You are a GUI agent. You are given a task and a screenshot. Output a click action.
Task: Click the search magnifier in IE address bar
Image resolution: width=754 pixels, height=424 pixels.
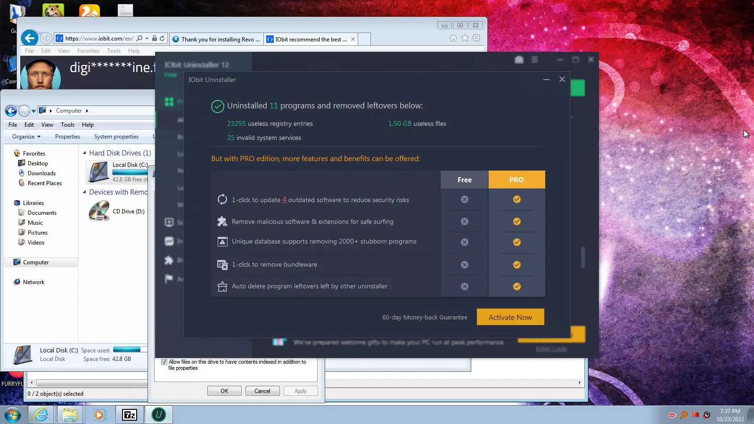click(139, 39)
